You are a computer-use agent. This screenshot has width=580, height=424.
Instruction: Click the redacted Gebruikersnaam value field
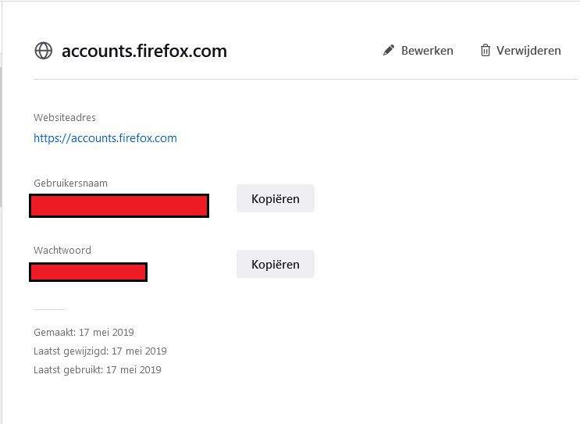119,205
